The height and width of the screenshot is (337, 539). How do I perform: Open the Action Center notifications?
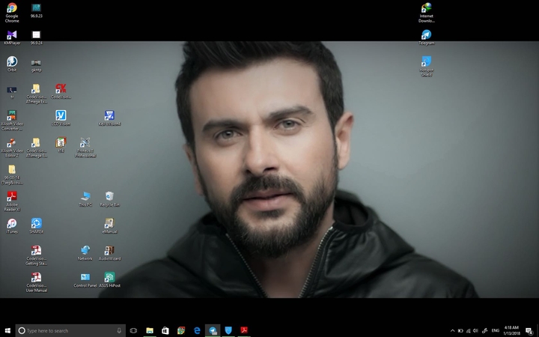point(529,331)
